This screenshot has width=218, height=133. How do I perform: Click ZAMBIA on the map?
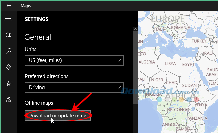pyautogui.click(x=183, y=129)
